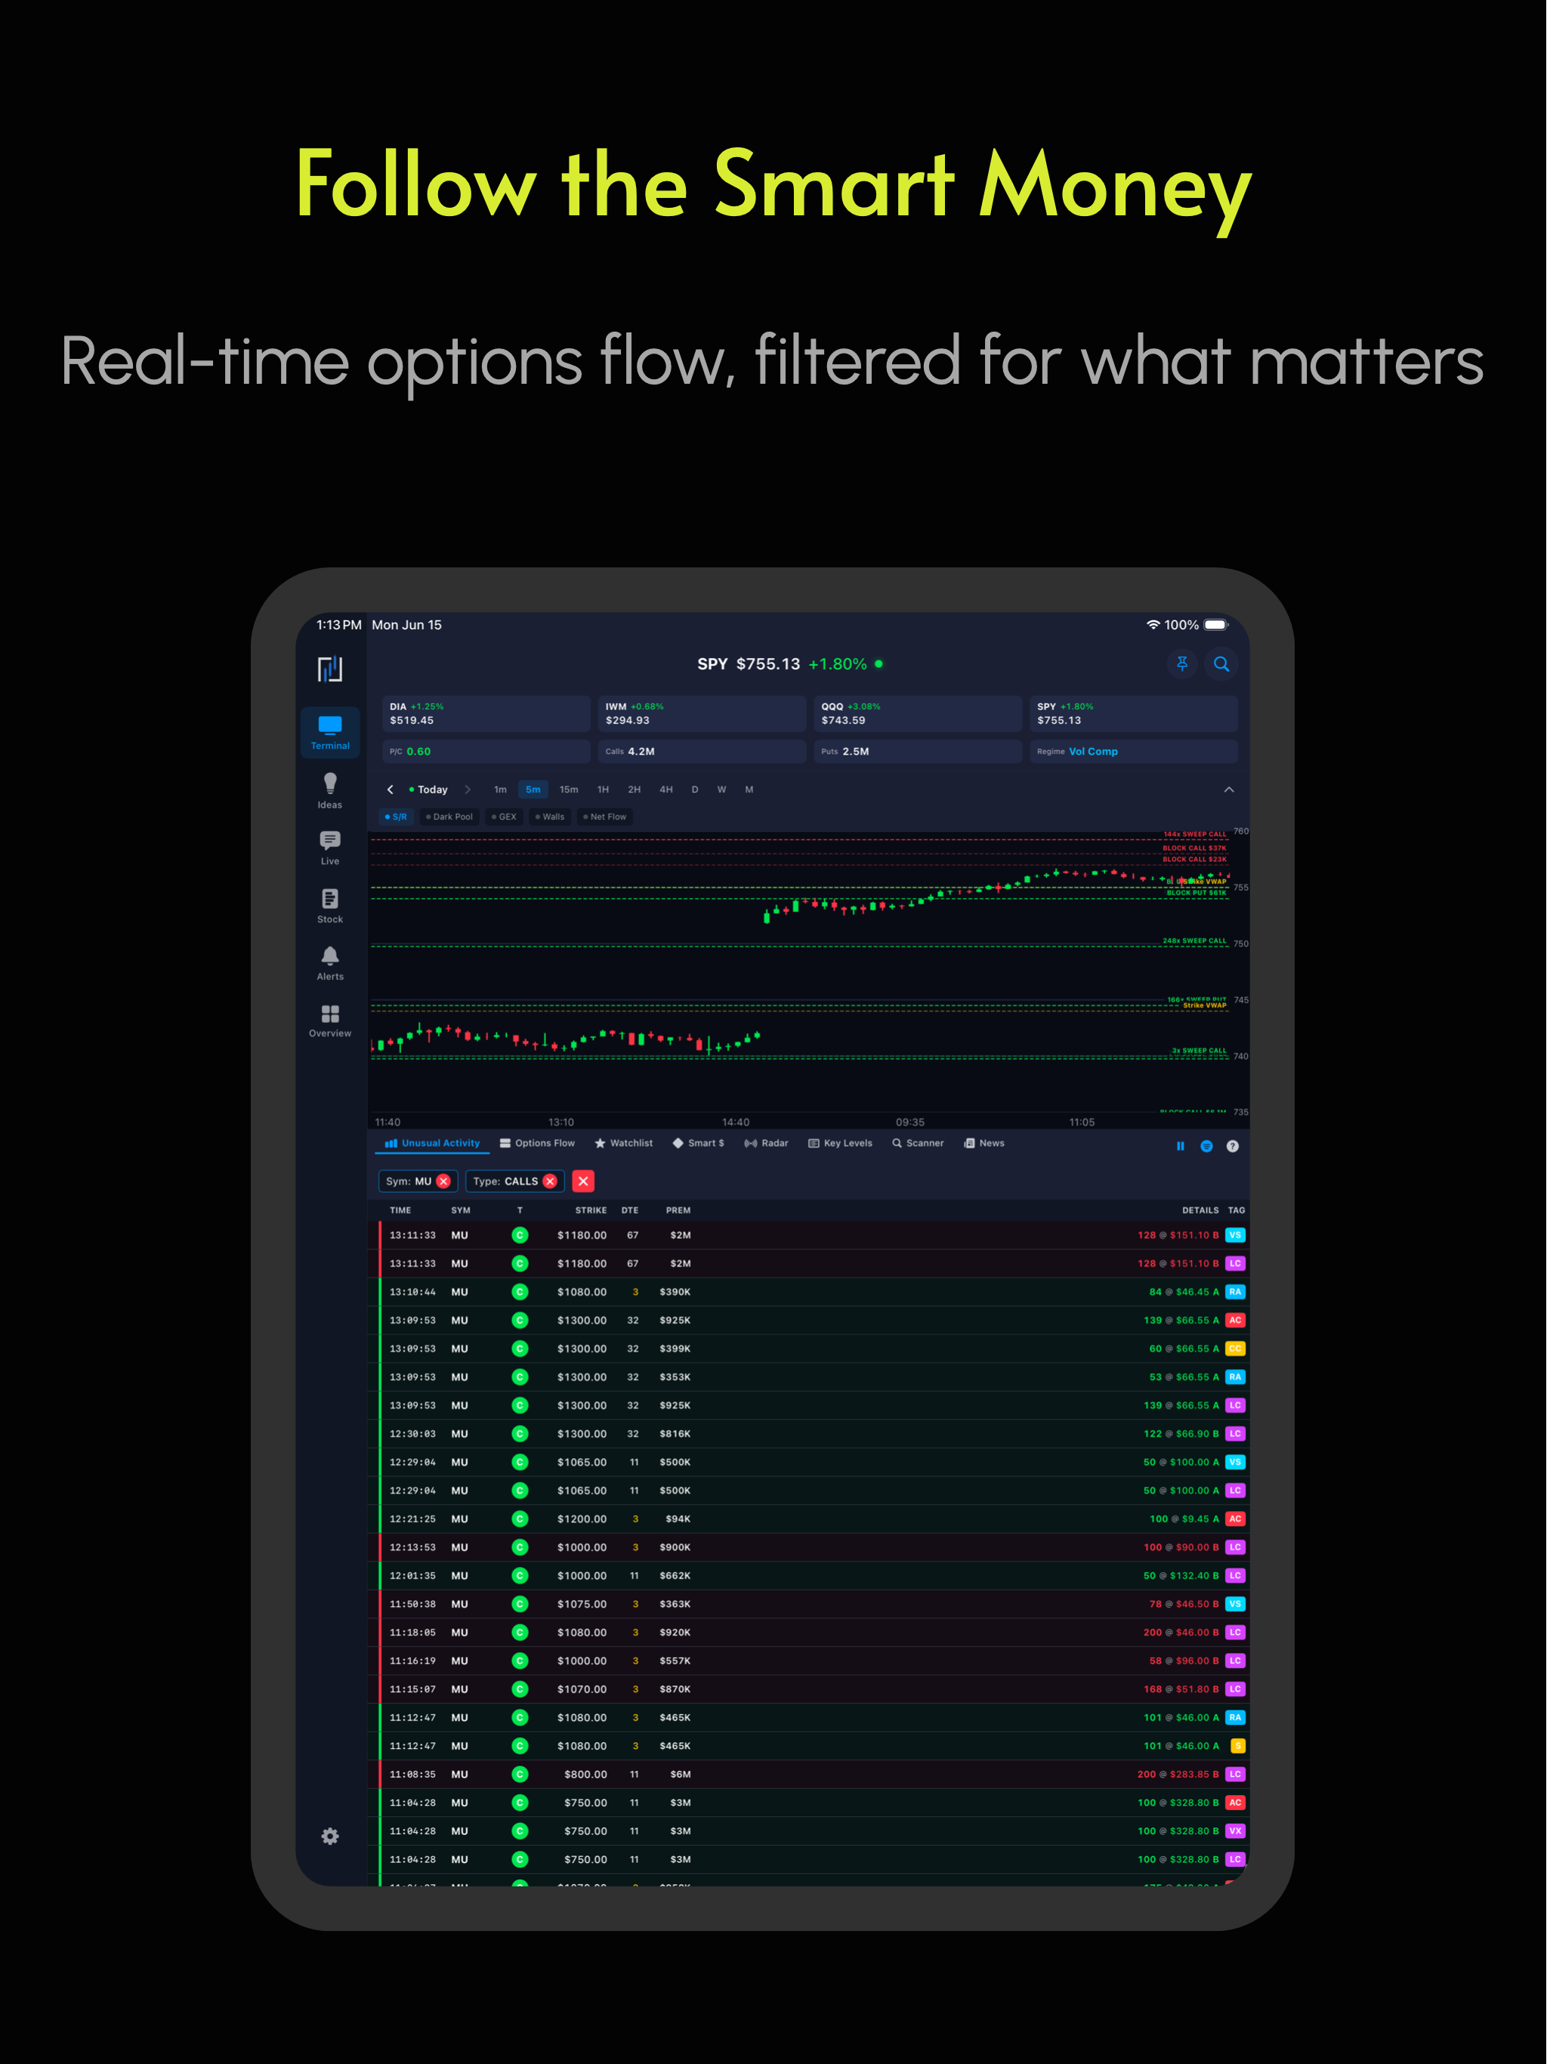Select the 13:10:44 MU $1080 row
Viewport: 1547px width, 2064px height.
pyautogui.click(x=808, y=1293)
